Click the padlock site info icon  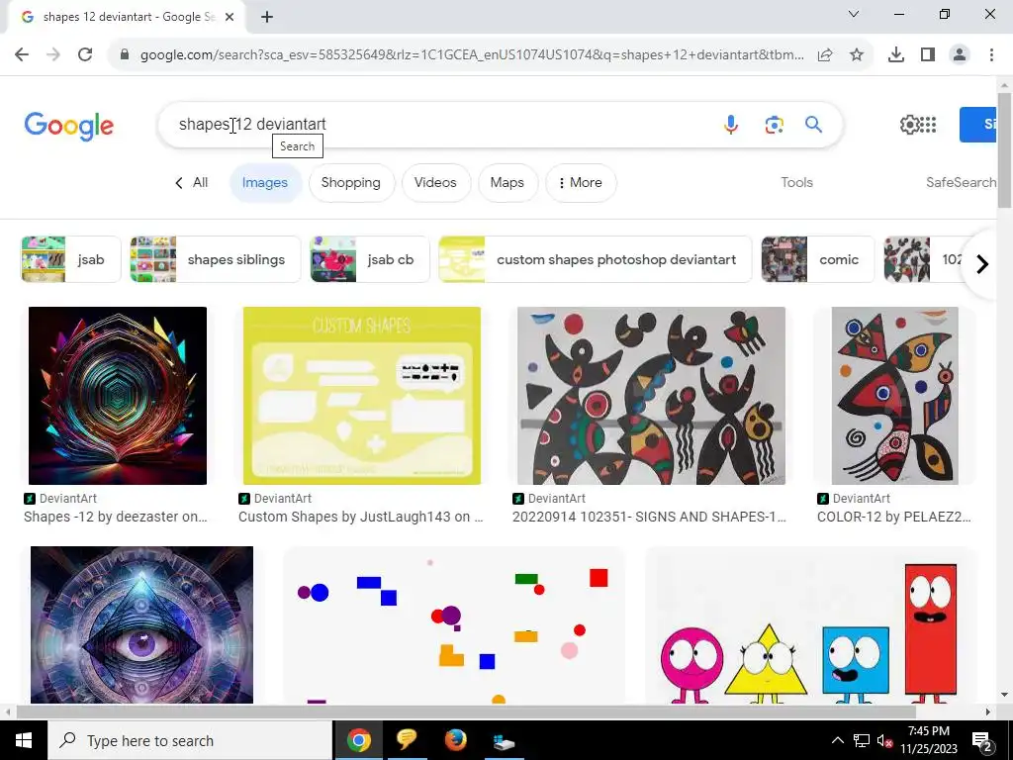pos(125,55)
